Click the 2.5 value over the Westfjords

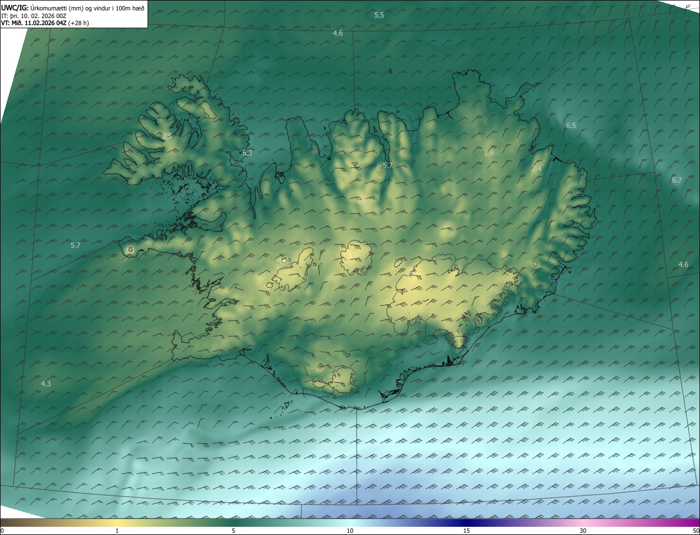pos(167,136)
